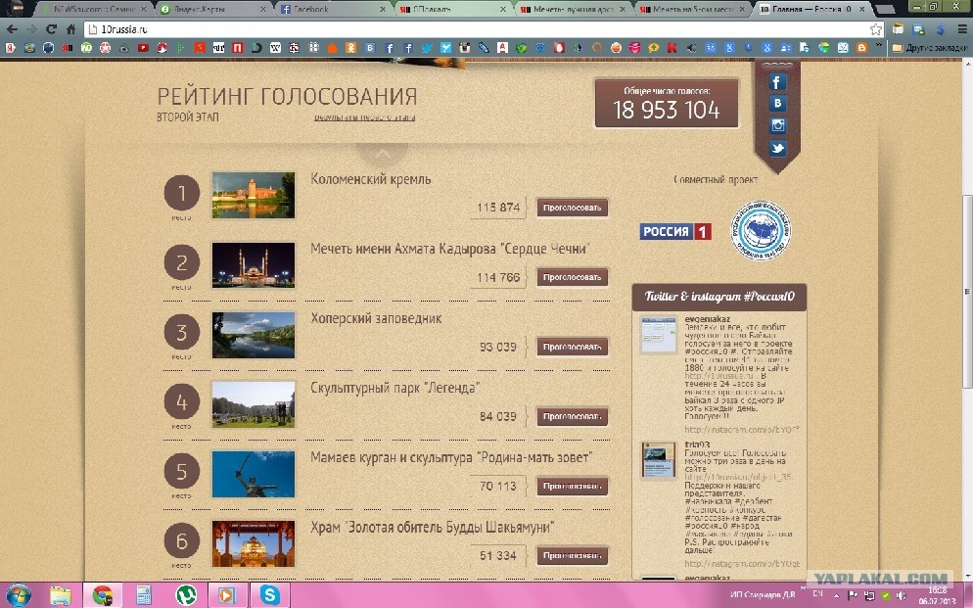This screenshot has height=608, width=973.
Task: Bookmark page with the star icon
Action: click(876, 29)
